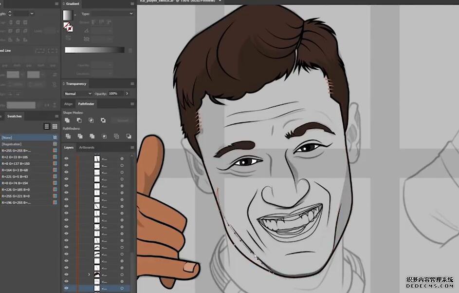Viewport: 459px width, 293px height.
Task: Hide the topmost item in Layers list
Action: click(x=67, y=158)
